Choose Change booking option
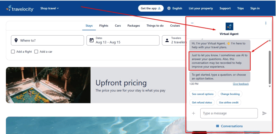Image resolution: width=276 pixels, height=134 pixels. pos(230,94)
